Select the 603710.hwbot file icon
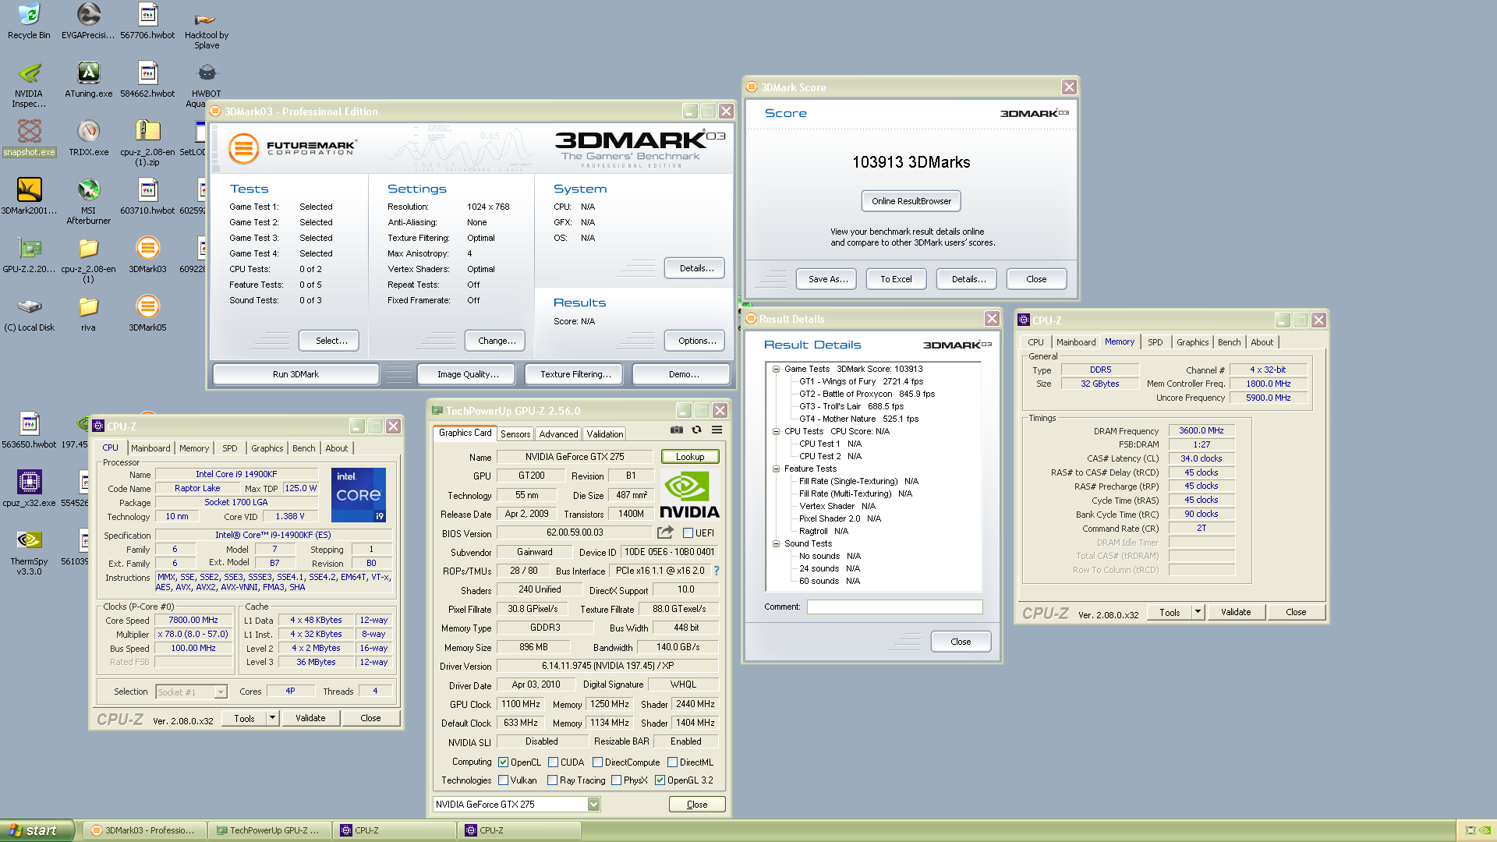This screenshot has height=842, width=1497. (x=147, y=196)
